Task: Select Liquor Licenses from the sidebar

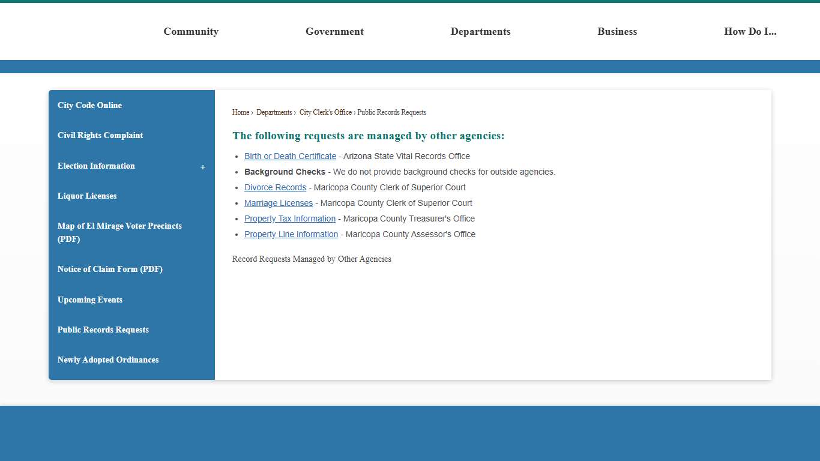Action: (x=86, y=196)
